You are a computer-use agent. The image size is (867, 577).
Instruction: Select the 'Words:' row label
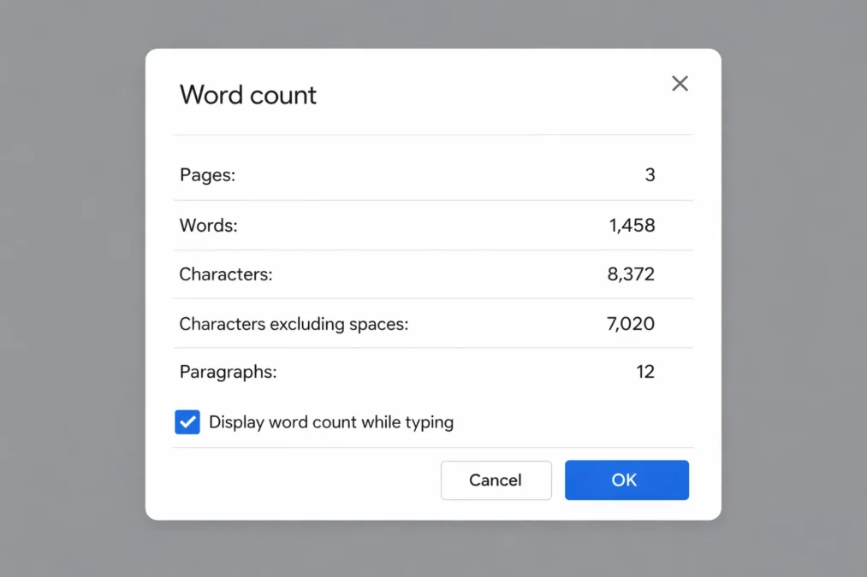[x=208, y=226]
